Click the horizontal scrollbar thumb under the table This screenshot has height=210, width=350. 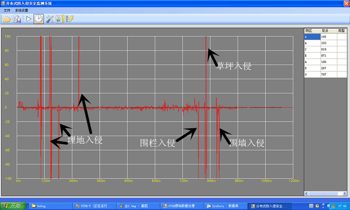(323, 193)
